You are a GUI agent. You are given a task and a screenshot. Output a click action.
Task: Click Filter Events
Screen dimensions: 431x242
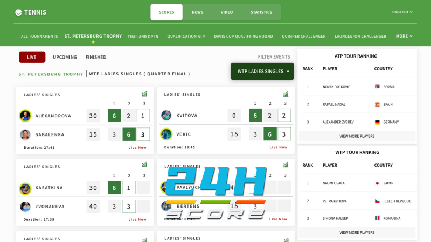pos(274,57)
